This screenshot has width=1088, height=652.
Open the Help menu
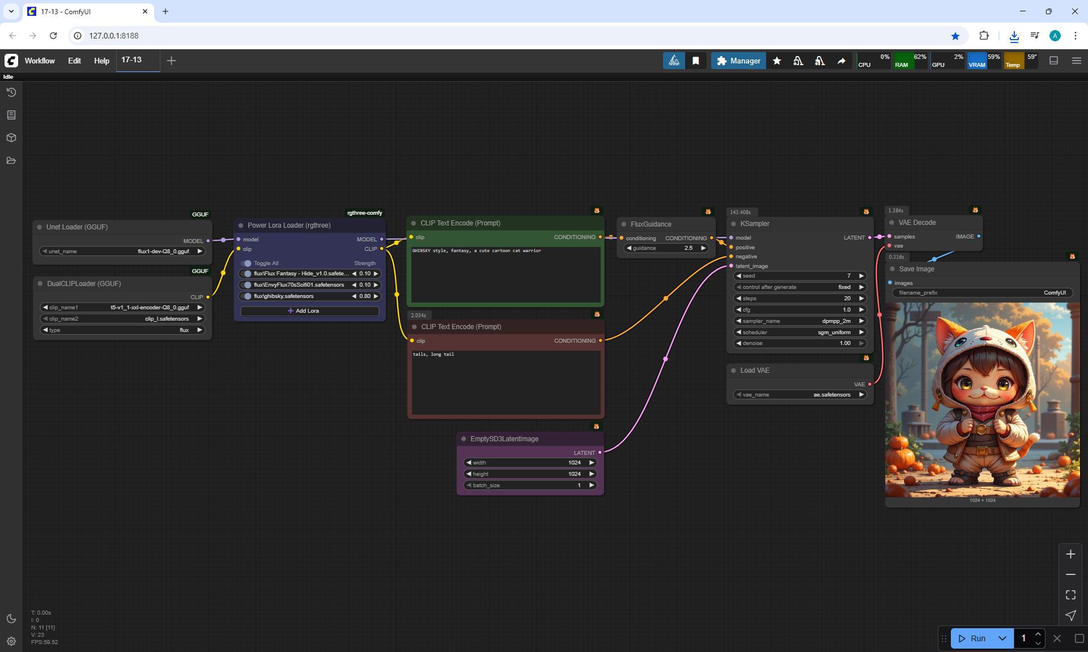pyautogui.click(x=101, y=61)
